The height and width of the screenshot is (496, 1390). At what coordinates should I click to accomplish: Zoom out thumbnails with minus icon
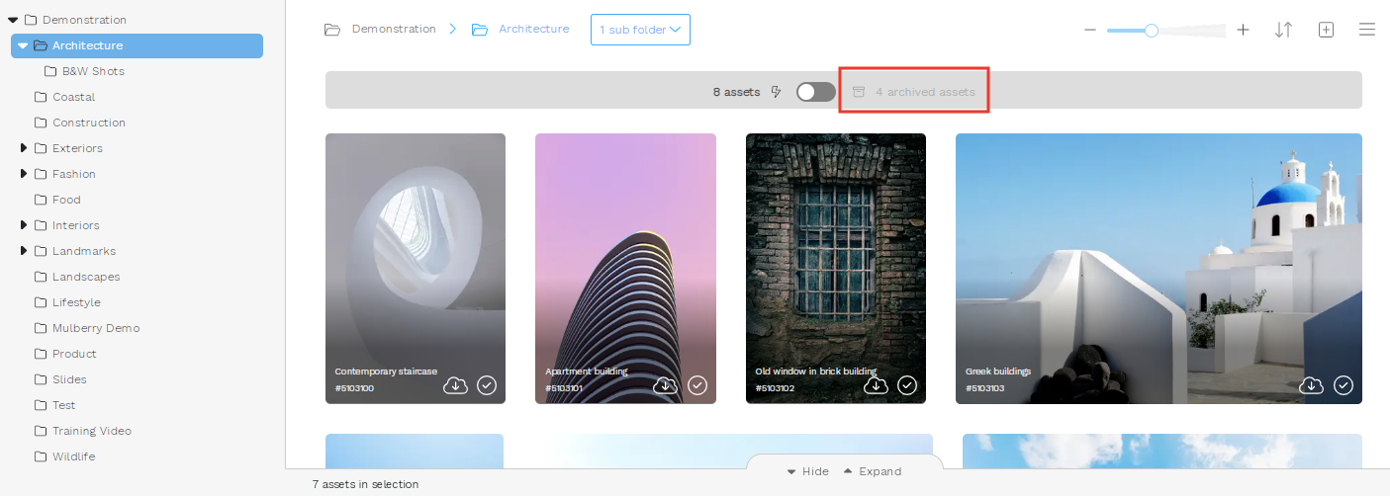1090,30
